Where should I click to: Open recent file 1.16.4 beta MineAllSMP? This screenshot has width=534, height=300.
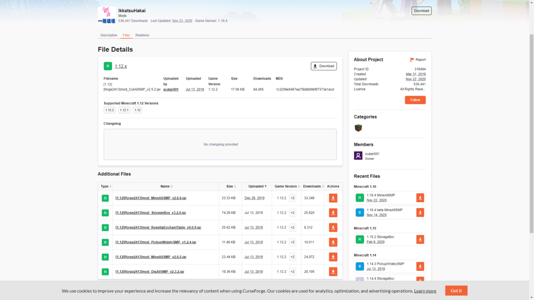coord(384,210)
